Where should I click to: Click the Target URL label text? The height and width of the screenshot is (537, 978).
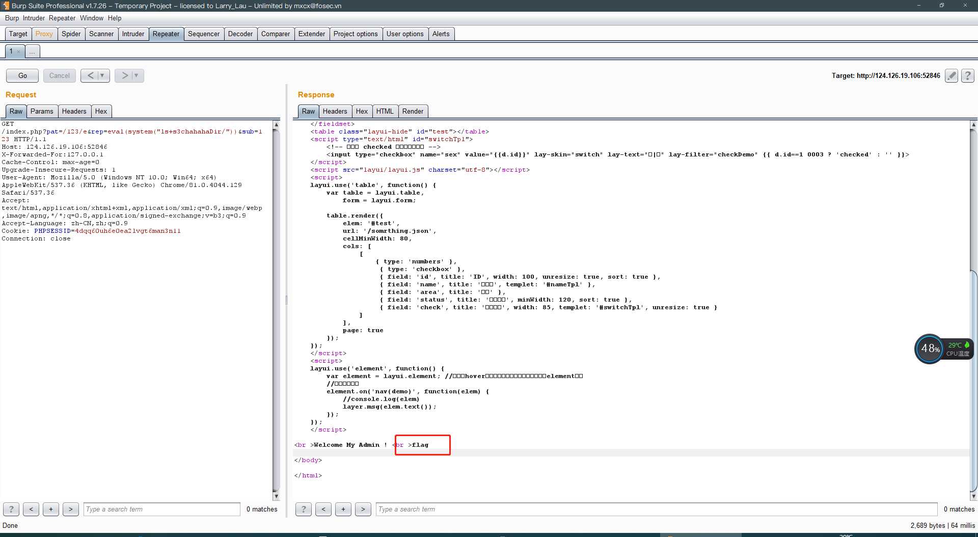[886, 75]
